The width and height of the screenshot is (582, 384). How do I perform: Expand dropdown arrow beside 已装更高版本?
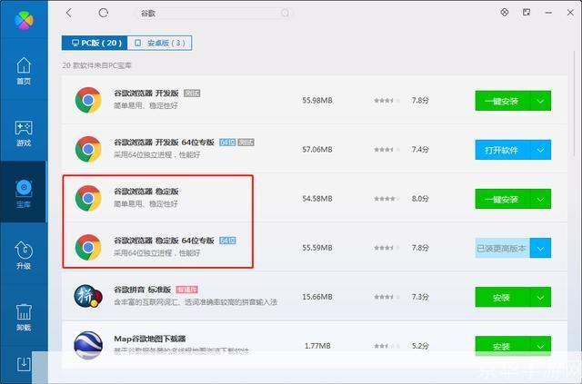coord(540,248)
